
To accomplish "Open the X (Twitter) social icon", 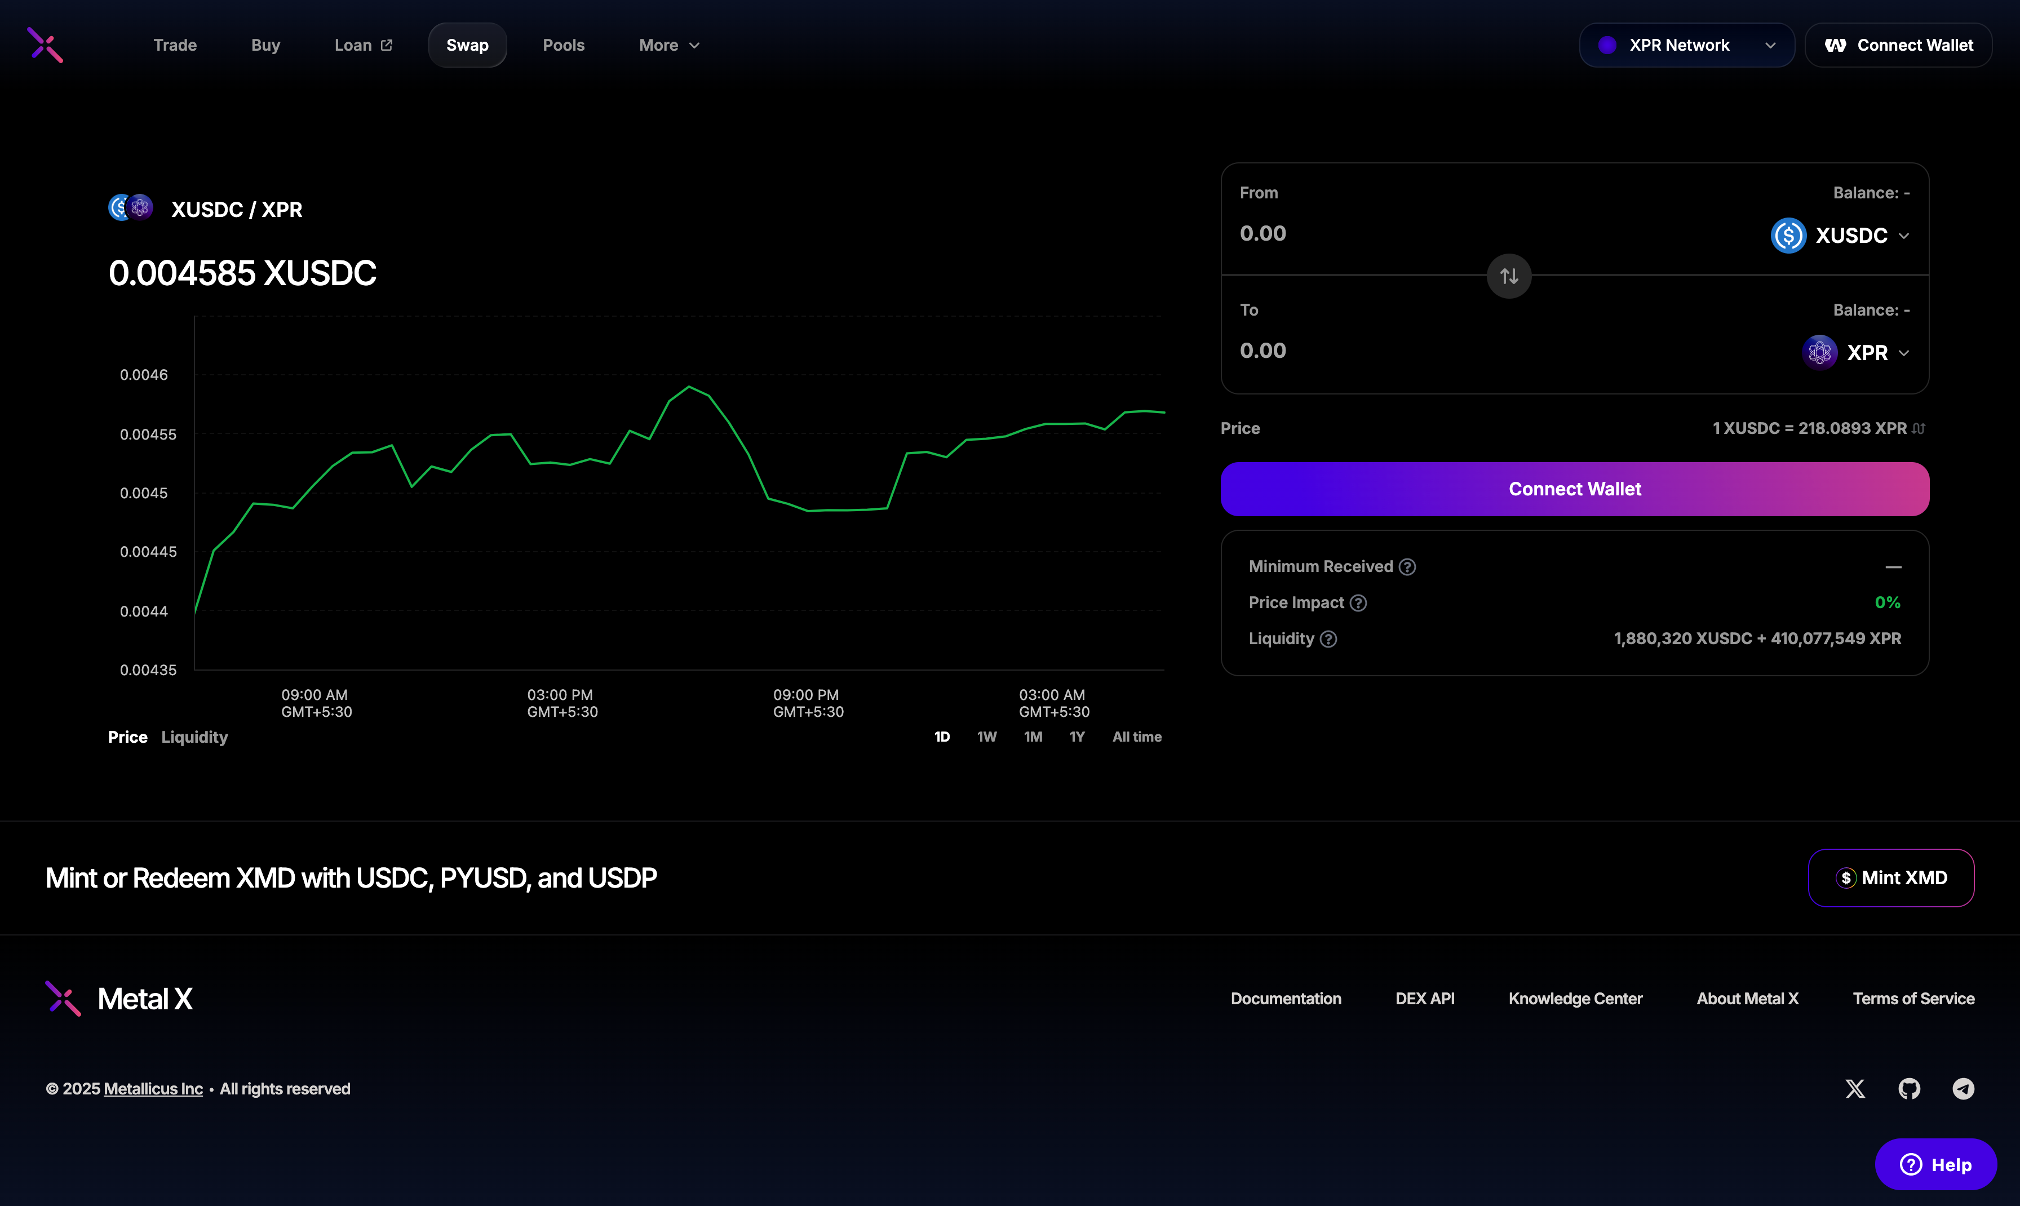I will point(1855,1089).
